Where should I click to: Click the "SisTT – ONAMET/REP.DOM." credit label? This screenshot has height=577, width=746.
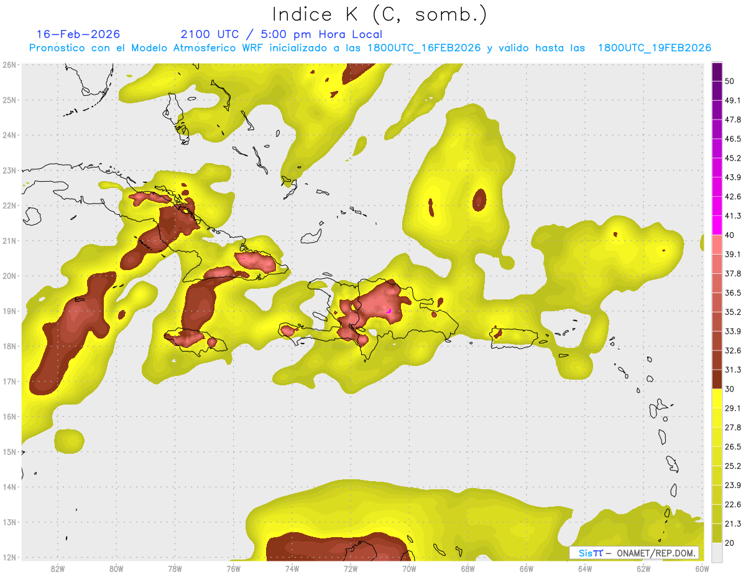coord(634,553)
